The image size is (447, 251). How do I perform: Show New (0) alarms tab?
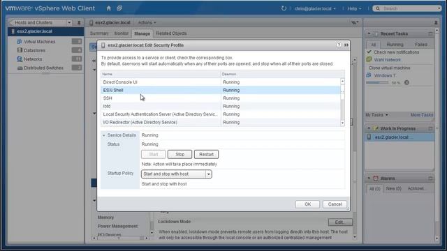[393, 188]
